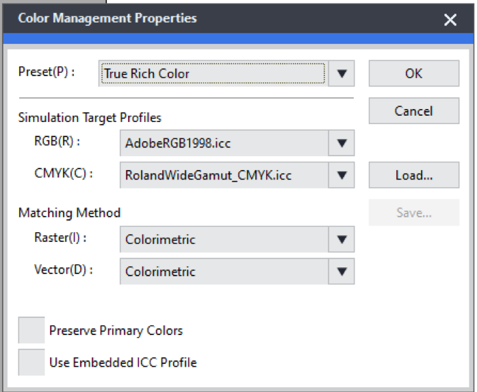Confirm settings with the OK button
Screen dimensions: 477x392
[413, 73]
